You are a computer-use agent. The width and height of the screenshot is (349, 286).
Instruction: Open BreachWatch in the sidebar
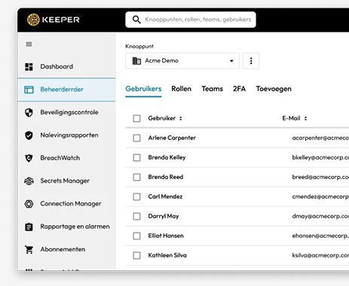click(x=66, y=158)
